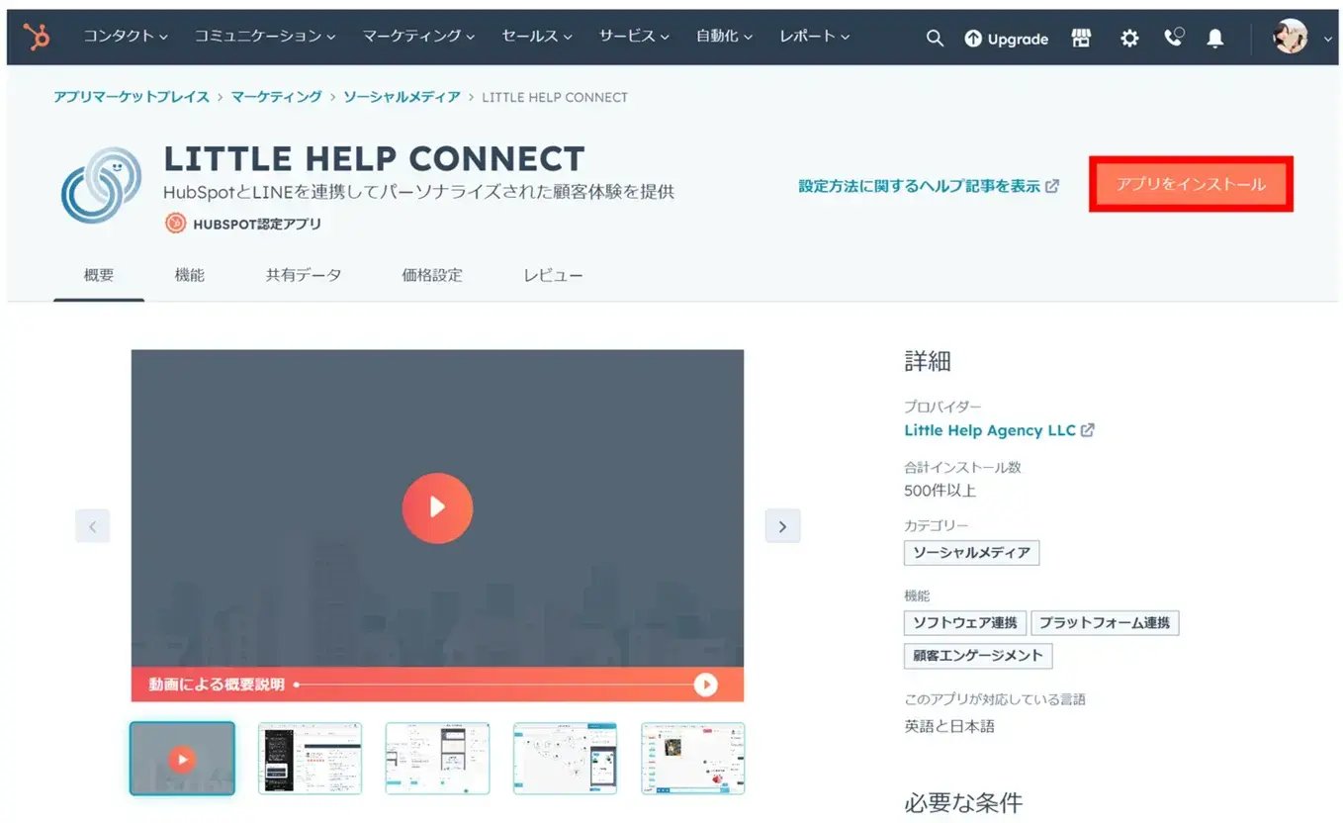The image size is (1343, 823).
Task: Open the レポート dropdown menu
Action: click(814, 37)
